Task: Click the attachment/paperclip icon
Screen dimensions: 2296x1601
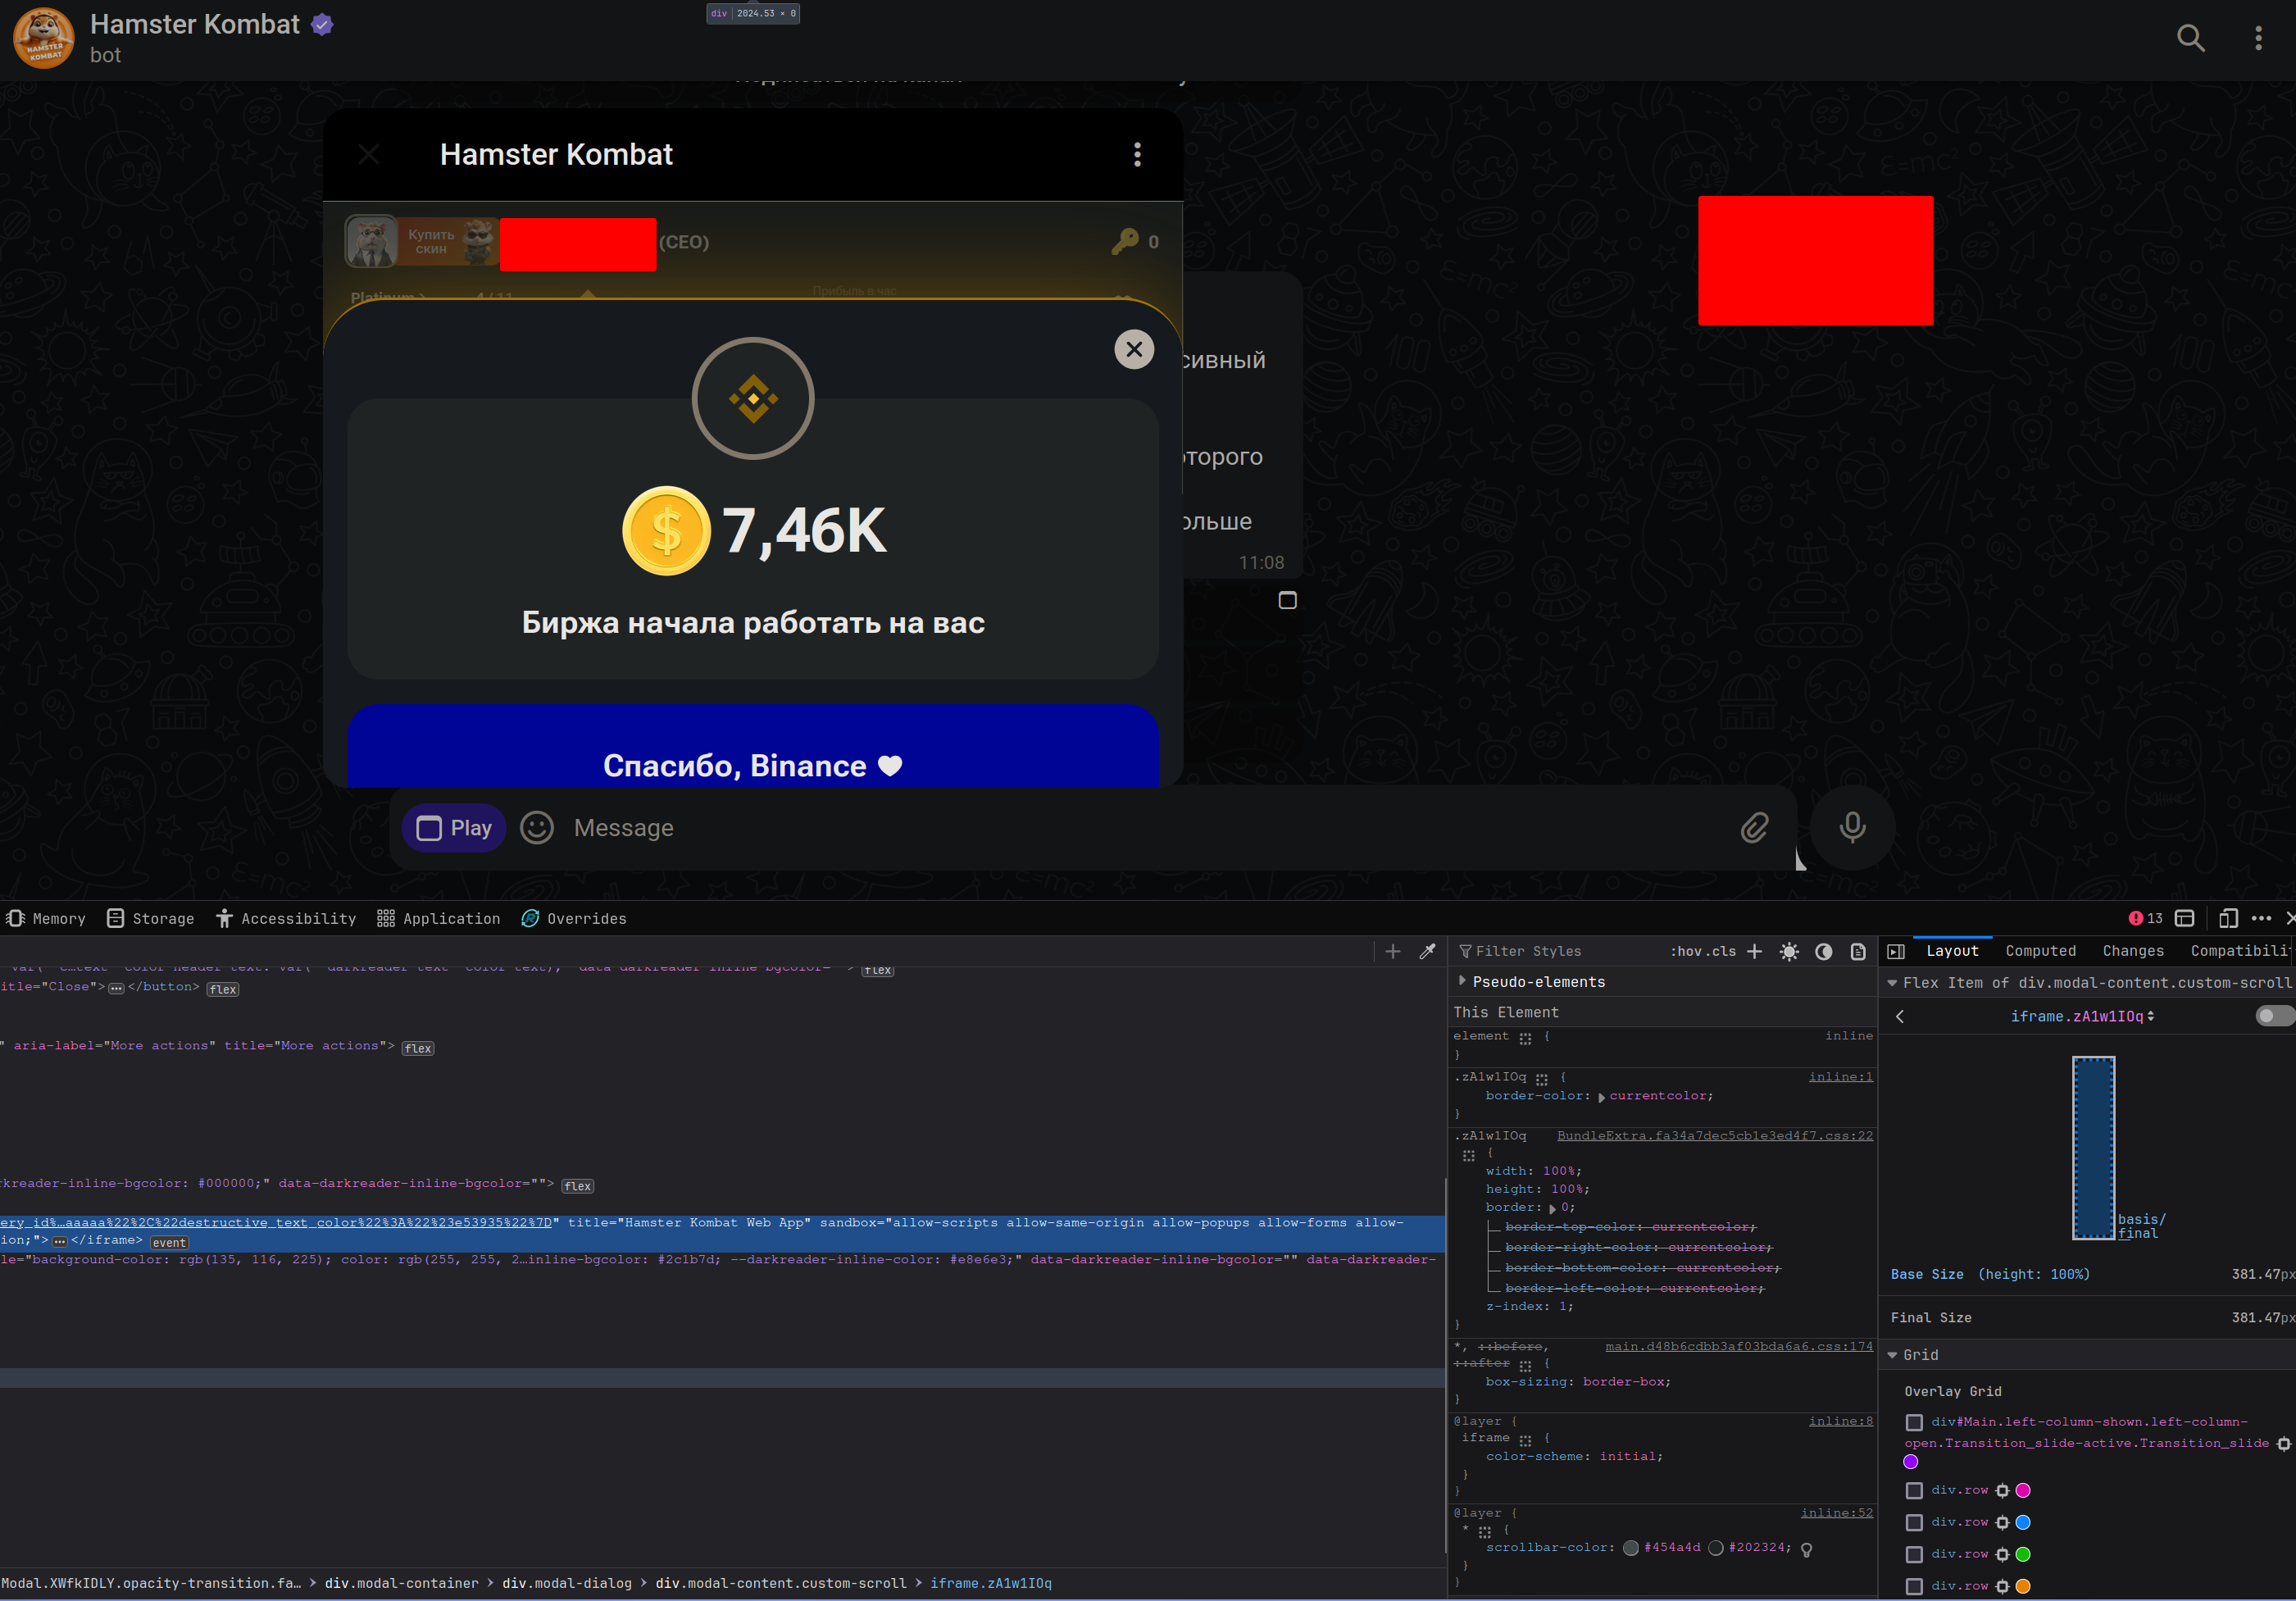Action: click(1757, 826)
